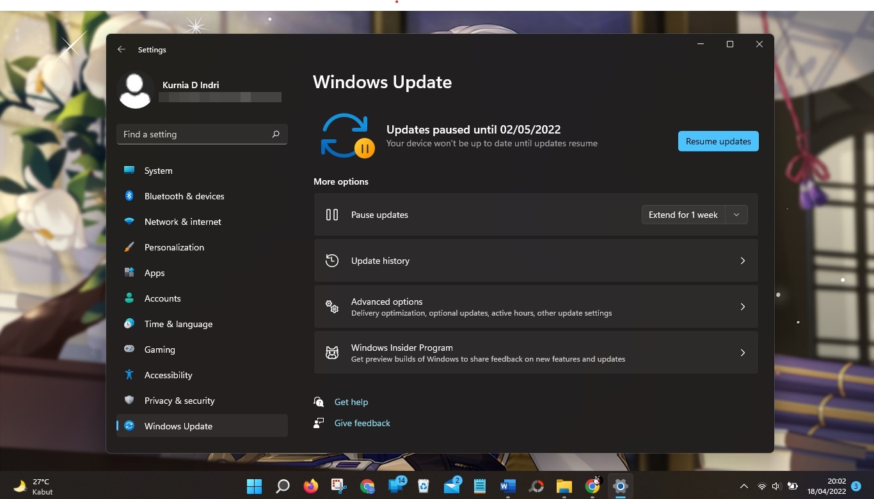Expand Advanced options chevron
Image resolution: width=874 pixels, height=499 pixels.
click(x=743, y=307)
